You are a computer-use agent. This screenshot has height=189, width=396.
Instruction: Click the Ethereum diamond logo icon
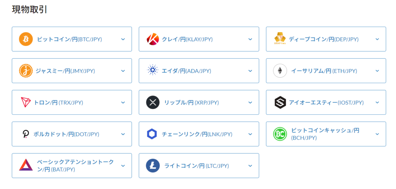(x=280, y=71)
